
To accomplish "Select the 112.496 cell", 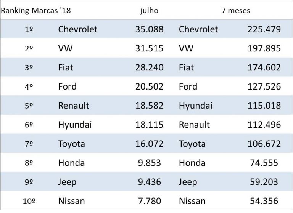I will point(264,125).
